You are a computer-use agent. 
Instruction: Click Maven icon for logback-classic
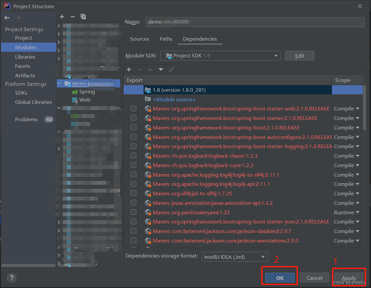pos(148,156)
